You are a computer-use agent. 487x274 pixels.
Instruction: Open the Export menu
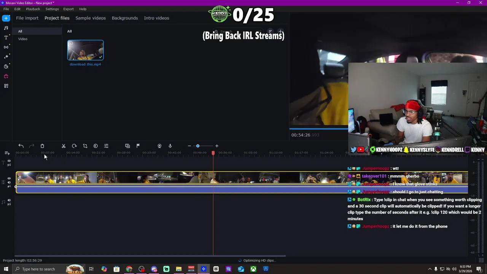pos(68,9)
